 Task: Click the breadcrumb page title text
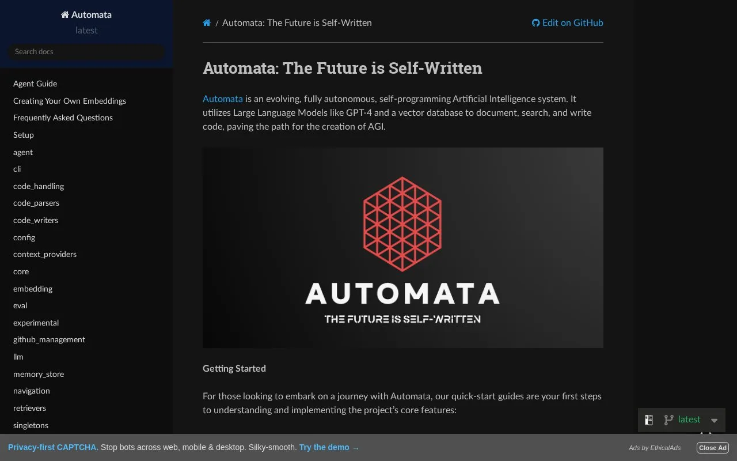click(x=297, y=23)
